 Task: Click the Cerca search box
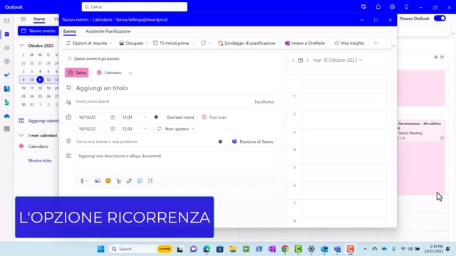point(135,7)
